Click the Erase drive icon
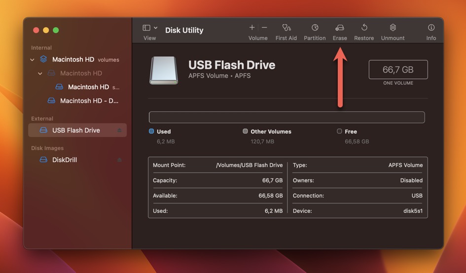The image size is (466, 273). (x=340, y=28)
